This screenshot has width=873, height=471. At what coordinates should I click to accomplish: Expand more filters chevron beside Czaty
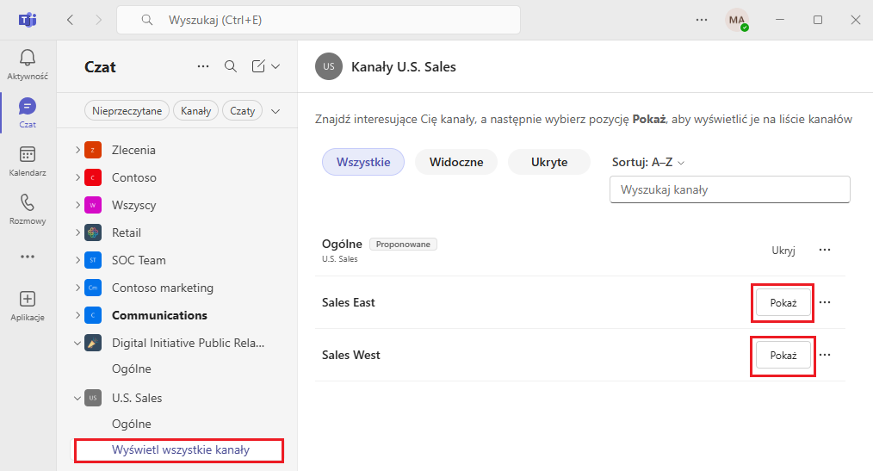tap(276, 111)
